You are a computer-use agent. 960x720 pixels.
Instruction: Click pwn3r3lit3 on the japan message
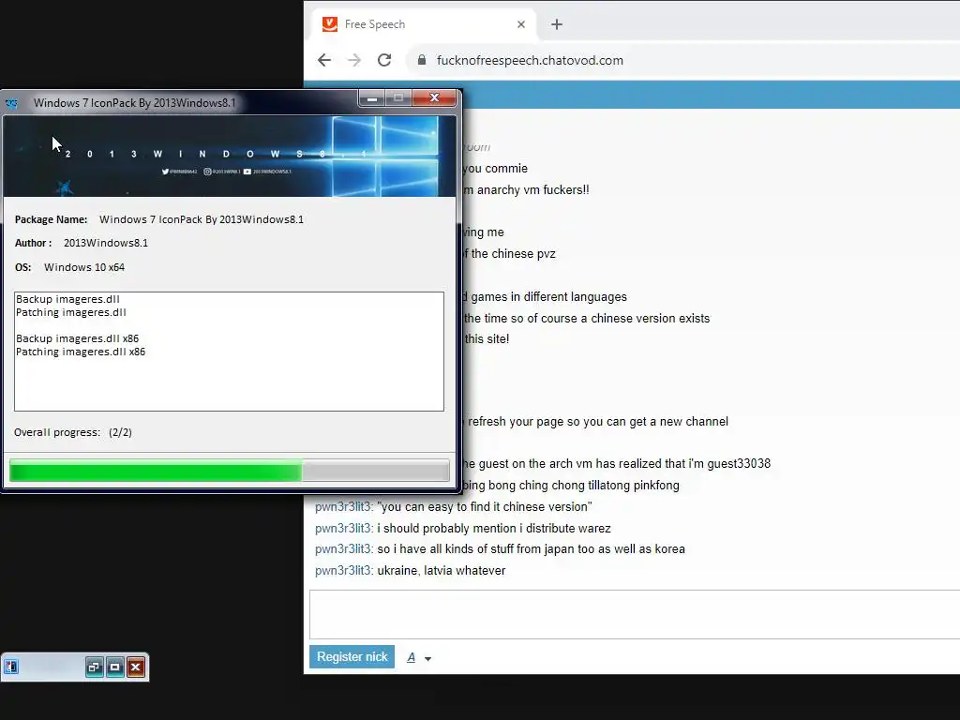(x=343, y=549)
